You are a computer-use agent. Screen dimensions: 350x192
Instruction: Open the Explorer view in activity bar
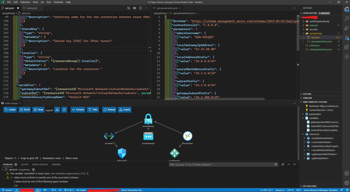point(346,10)
